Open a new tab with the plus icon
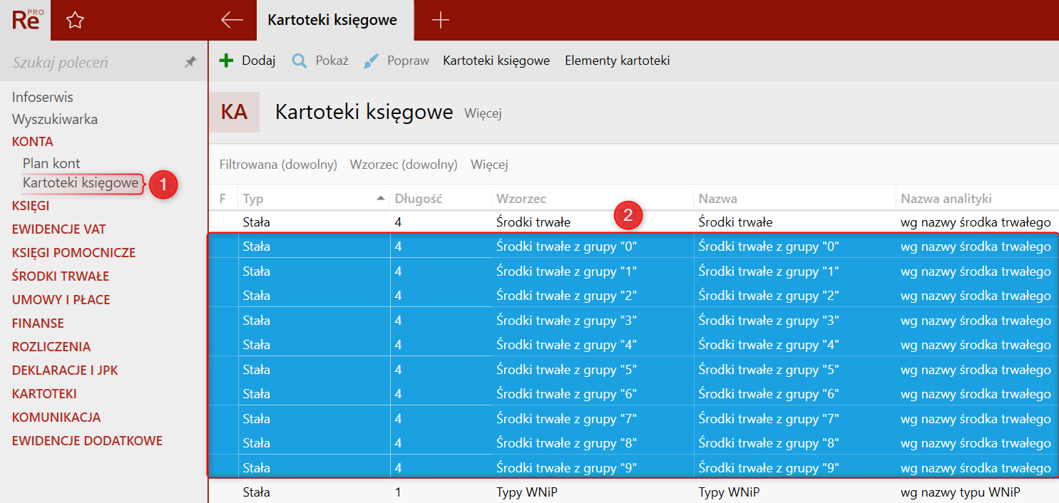1059x503 pixels. pyautogui.click(x=441, y=20)
